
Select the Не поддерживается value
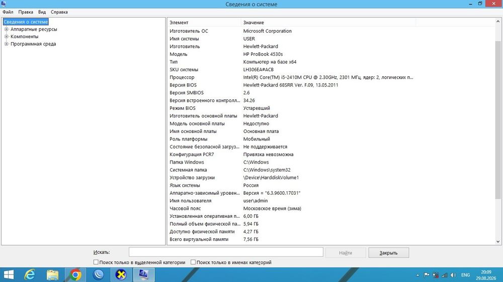point(265,147)
